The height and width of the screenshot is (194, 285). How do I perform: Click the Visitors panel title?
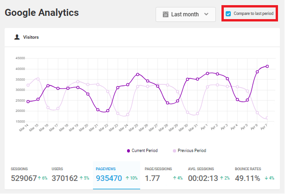click(x=31, y=37)
